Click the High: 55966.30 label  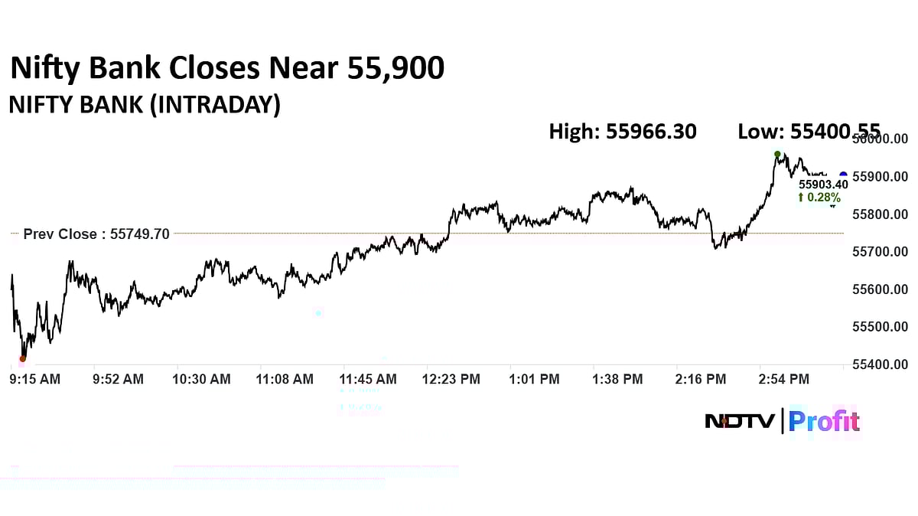pyautogui.click(x=623, y=132)
